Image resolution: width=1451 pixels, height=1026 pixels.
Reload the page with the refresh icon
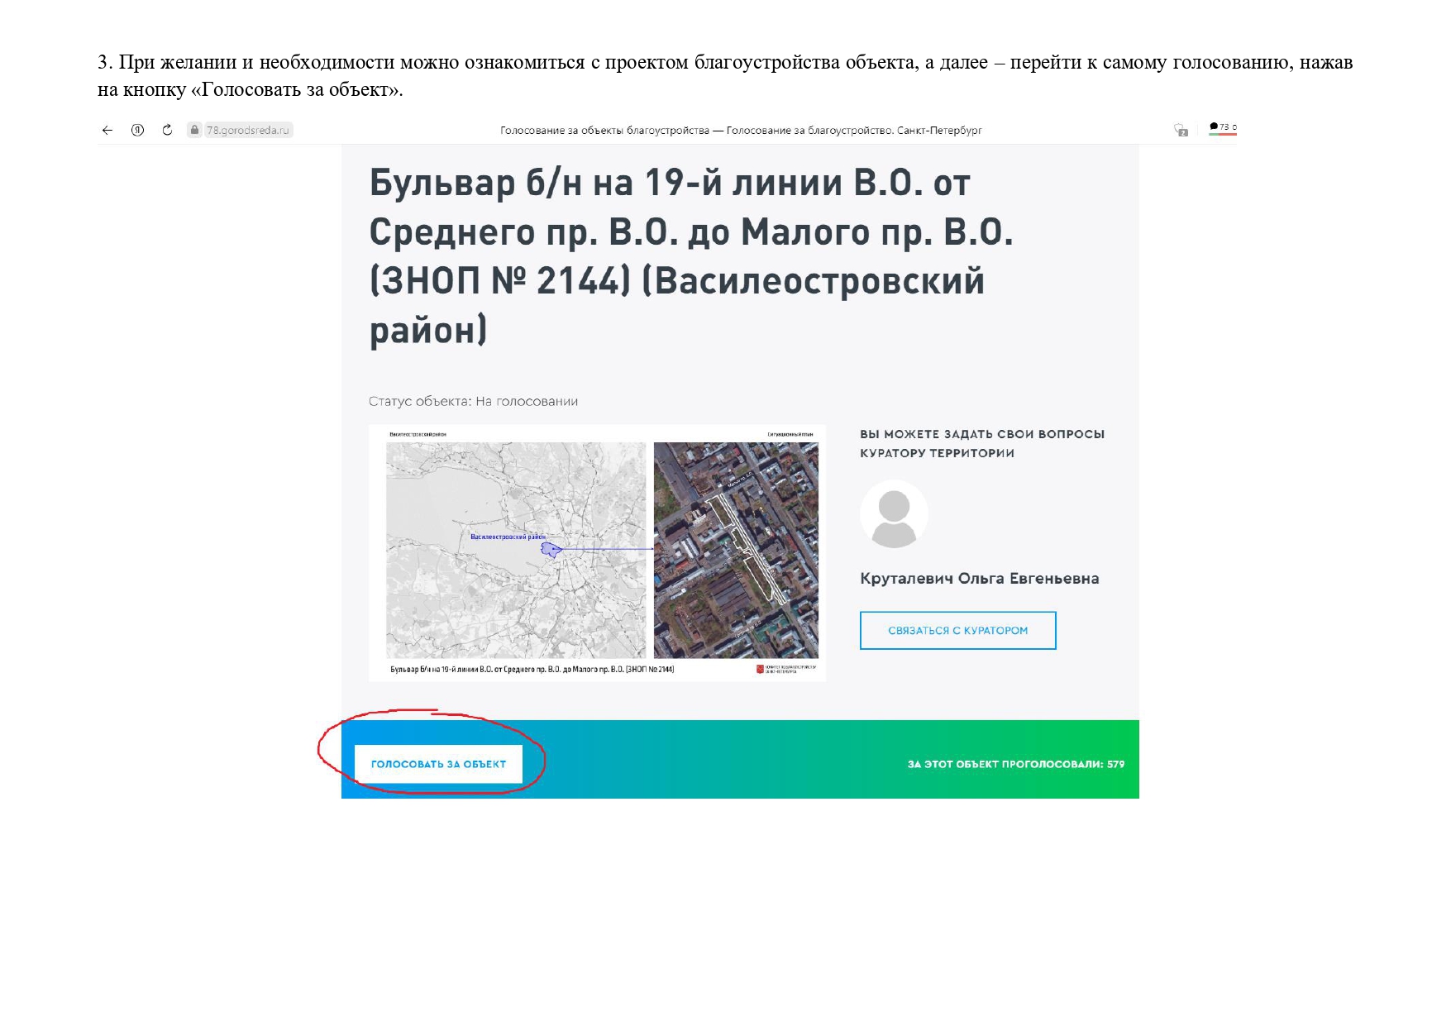167,130
